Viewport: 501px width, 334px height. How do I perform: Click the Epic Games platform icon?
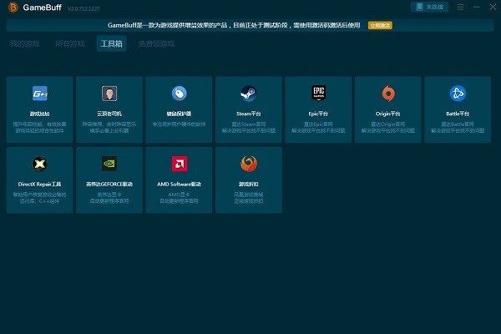[x=318, y=94]
